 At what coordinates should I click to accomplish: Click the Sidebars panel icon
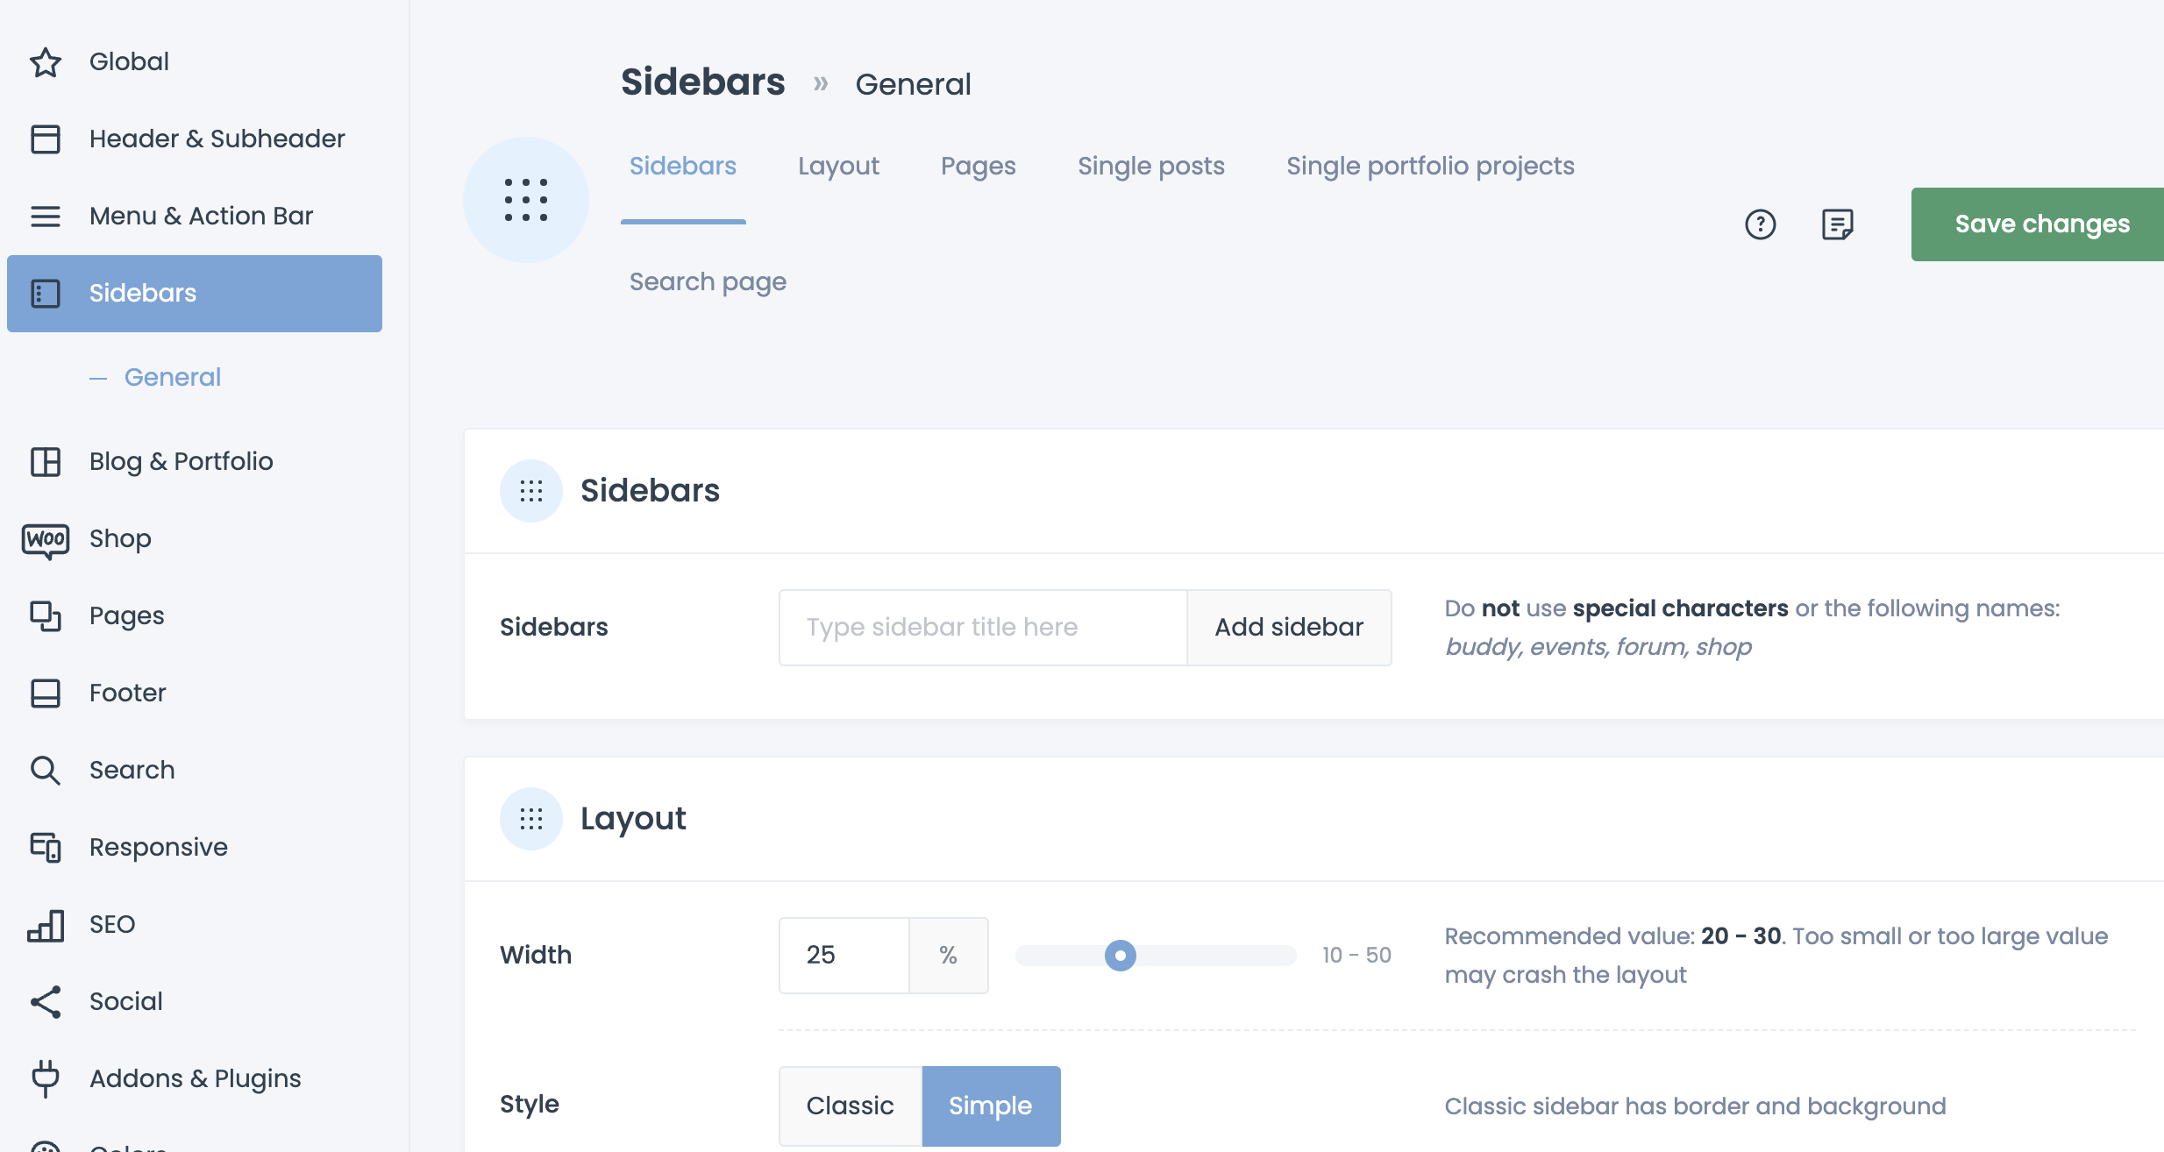(x=46, y=294)
